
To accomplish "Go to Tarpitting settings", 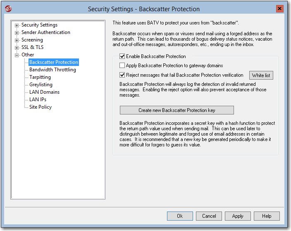I will coord(40,77).
